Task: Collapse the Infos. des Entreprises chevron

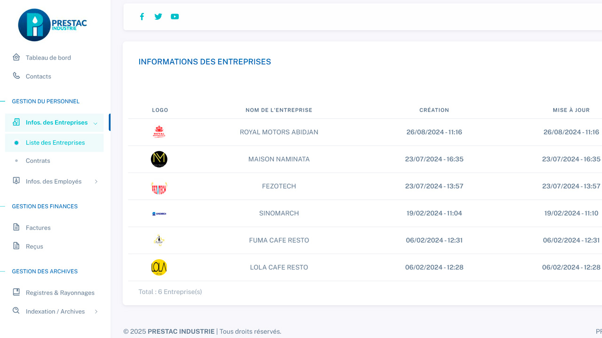Action: (95, 123)
